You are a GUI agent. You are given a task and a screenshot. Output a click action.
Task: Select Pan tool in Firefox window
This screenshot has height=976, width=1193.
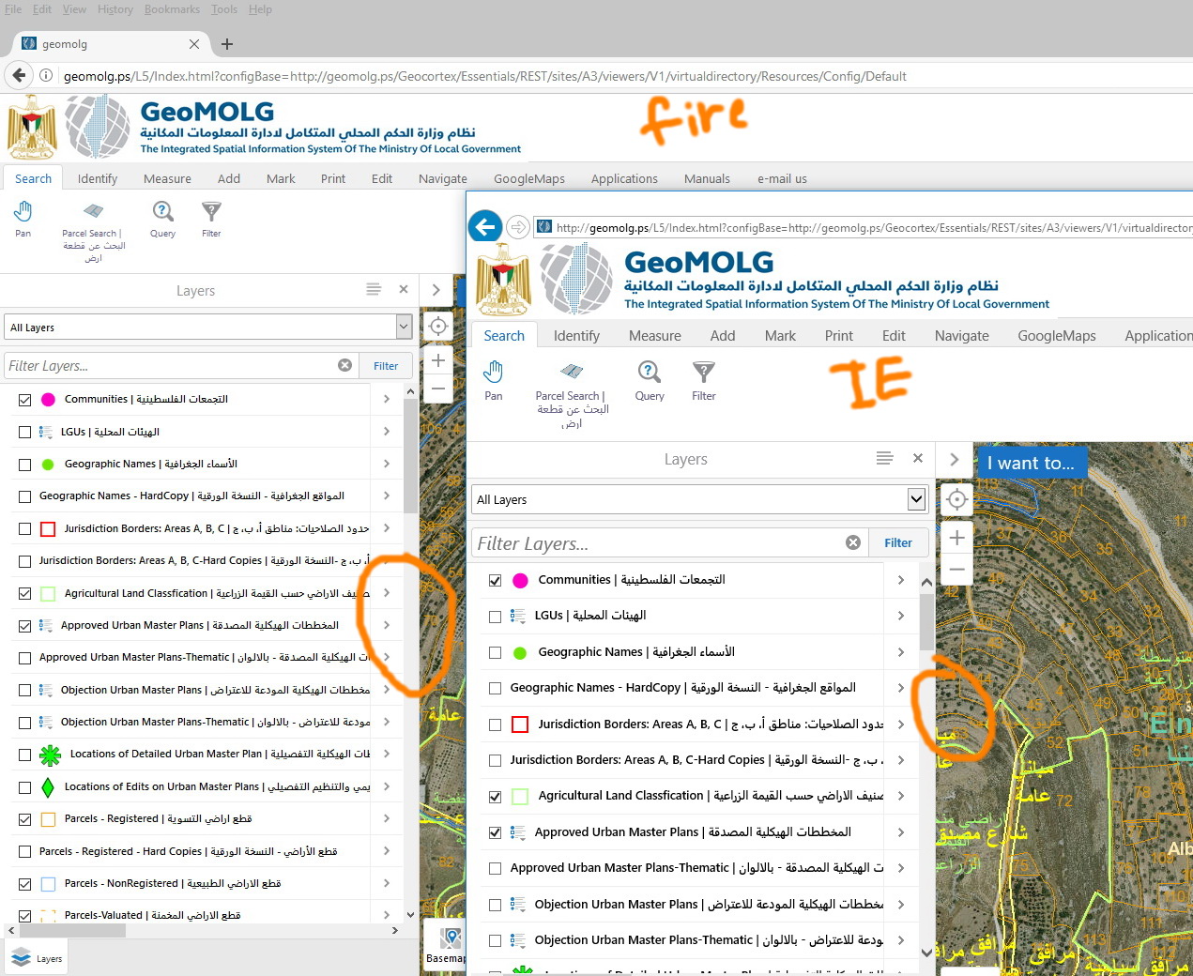(23, 219)
